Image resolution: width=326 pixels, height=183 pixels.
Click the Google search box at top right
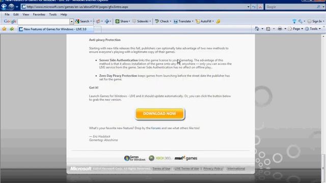coord(291,7)
